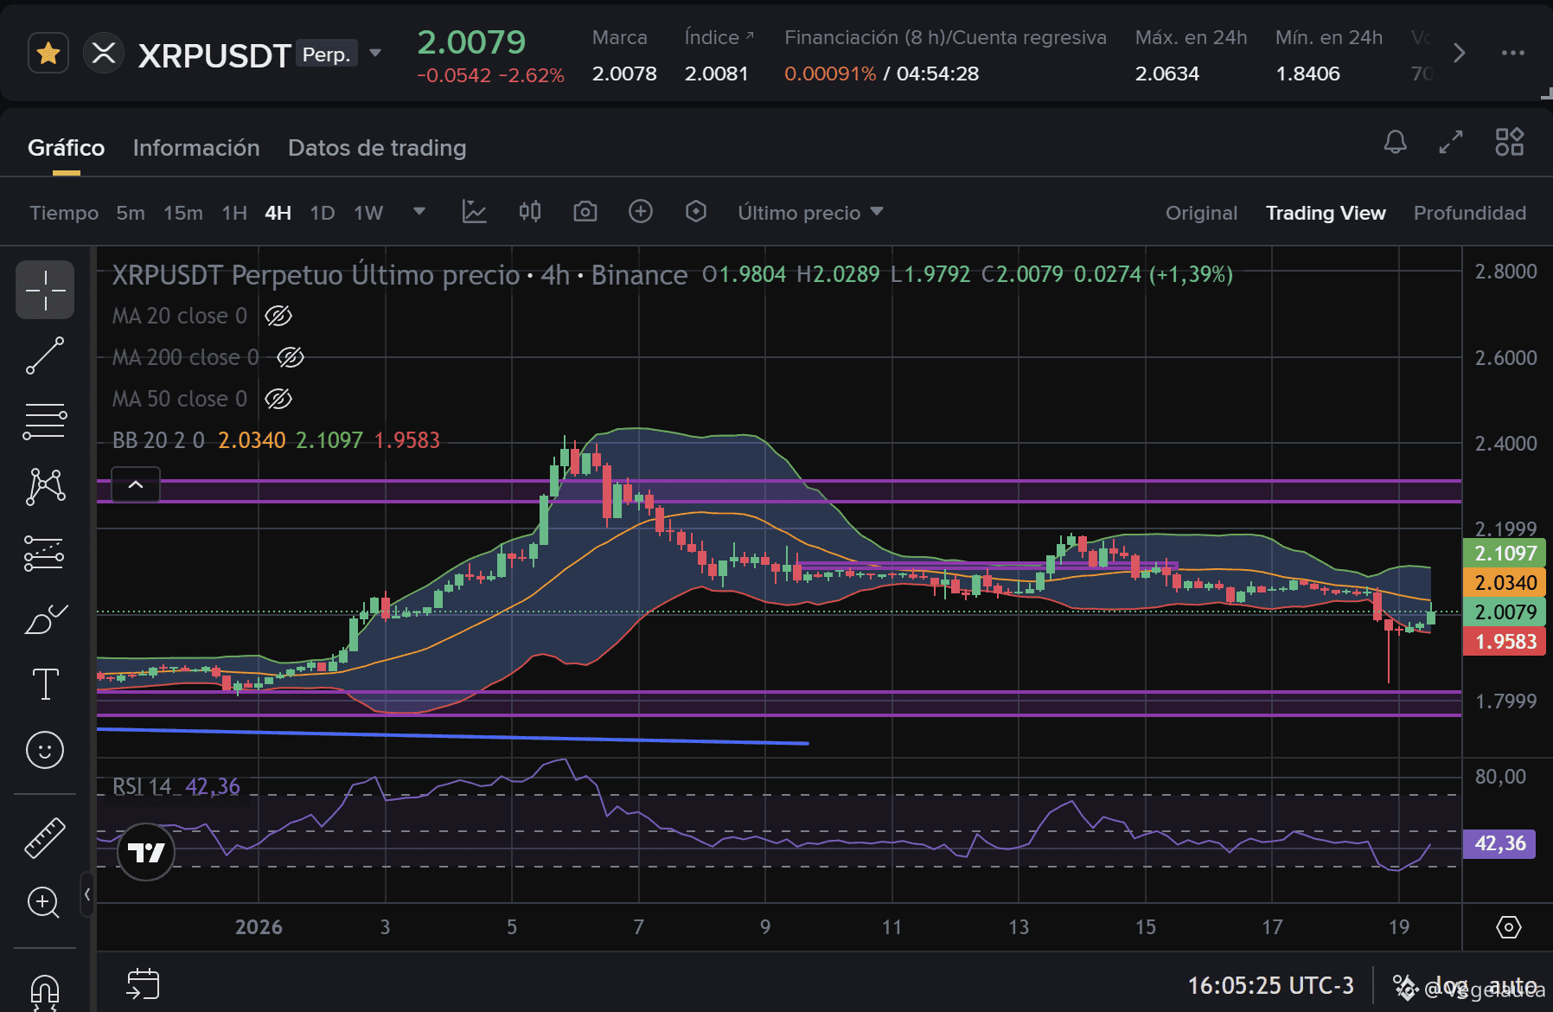Toggle visibility of MA 20 indicator
The width and height of the screenshot is (1553, 1012).
click(x=278, y=316)
